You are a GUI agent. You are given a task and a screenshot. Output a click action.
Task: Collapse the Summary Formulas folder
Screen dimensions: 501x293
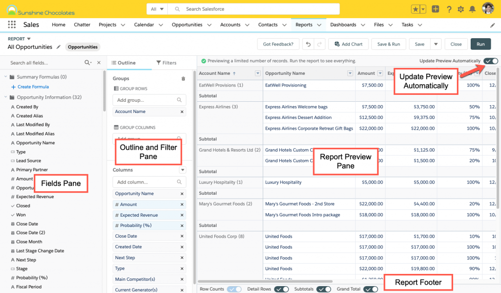pyautogui.click(x=5, y=77)
